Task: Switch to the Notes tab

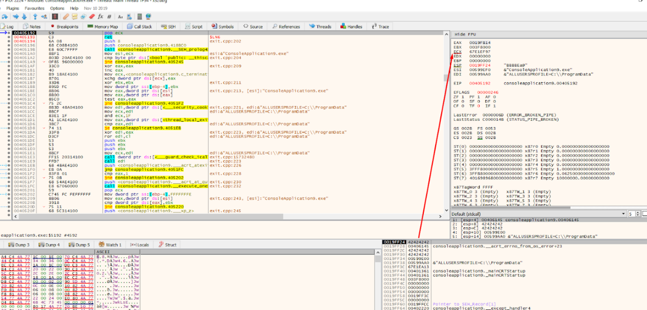Action: click(32, 27)
